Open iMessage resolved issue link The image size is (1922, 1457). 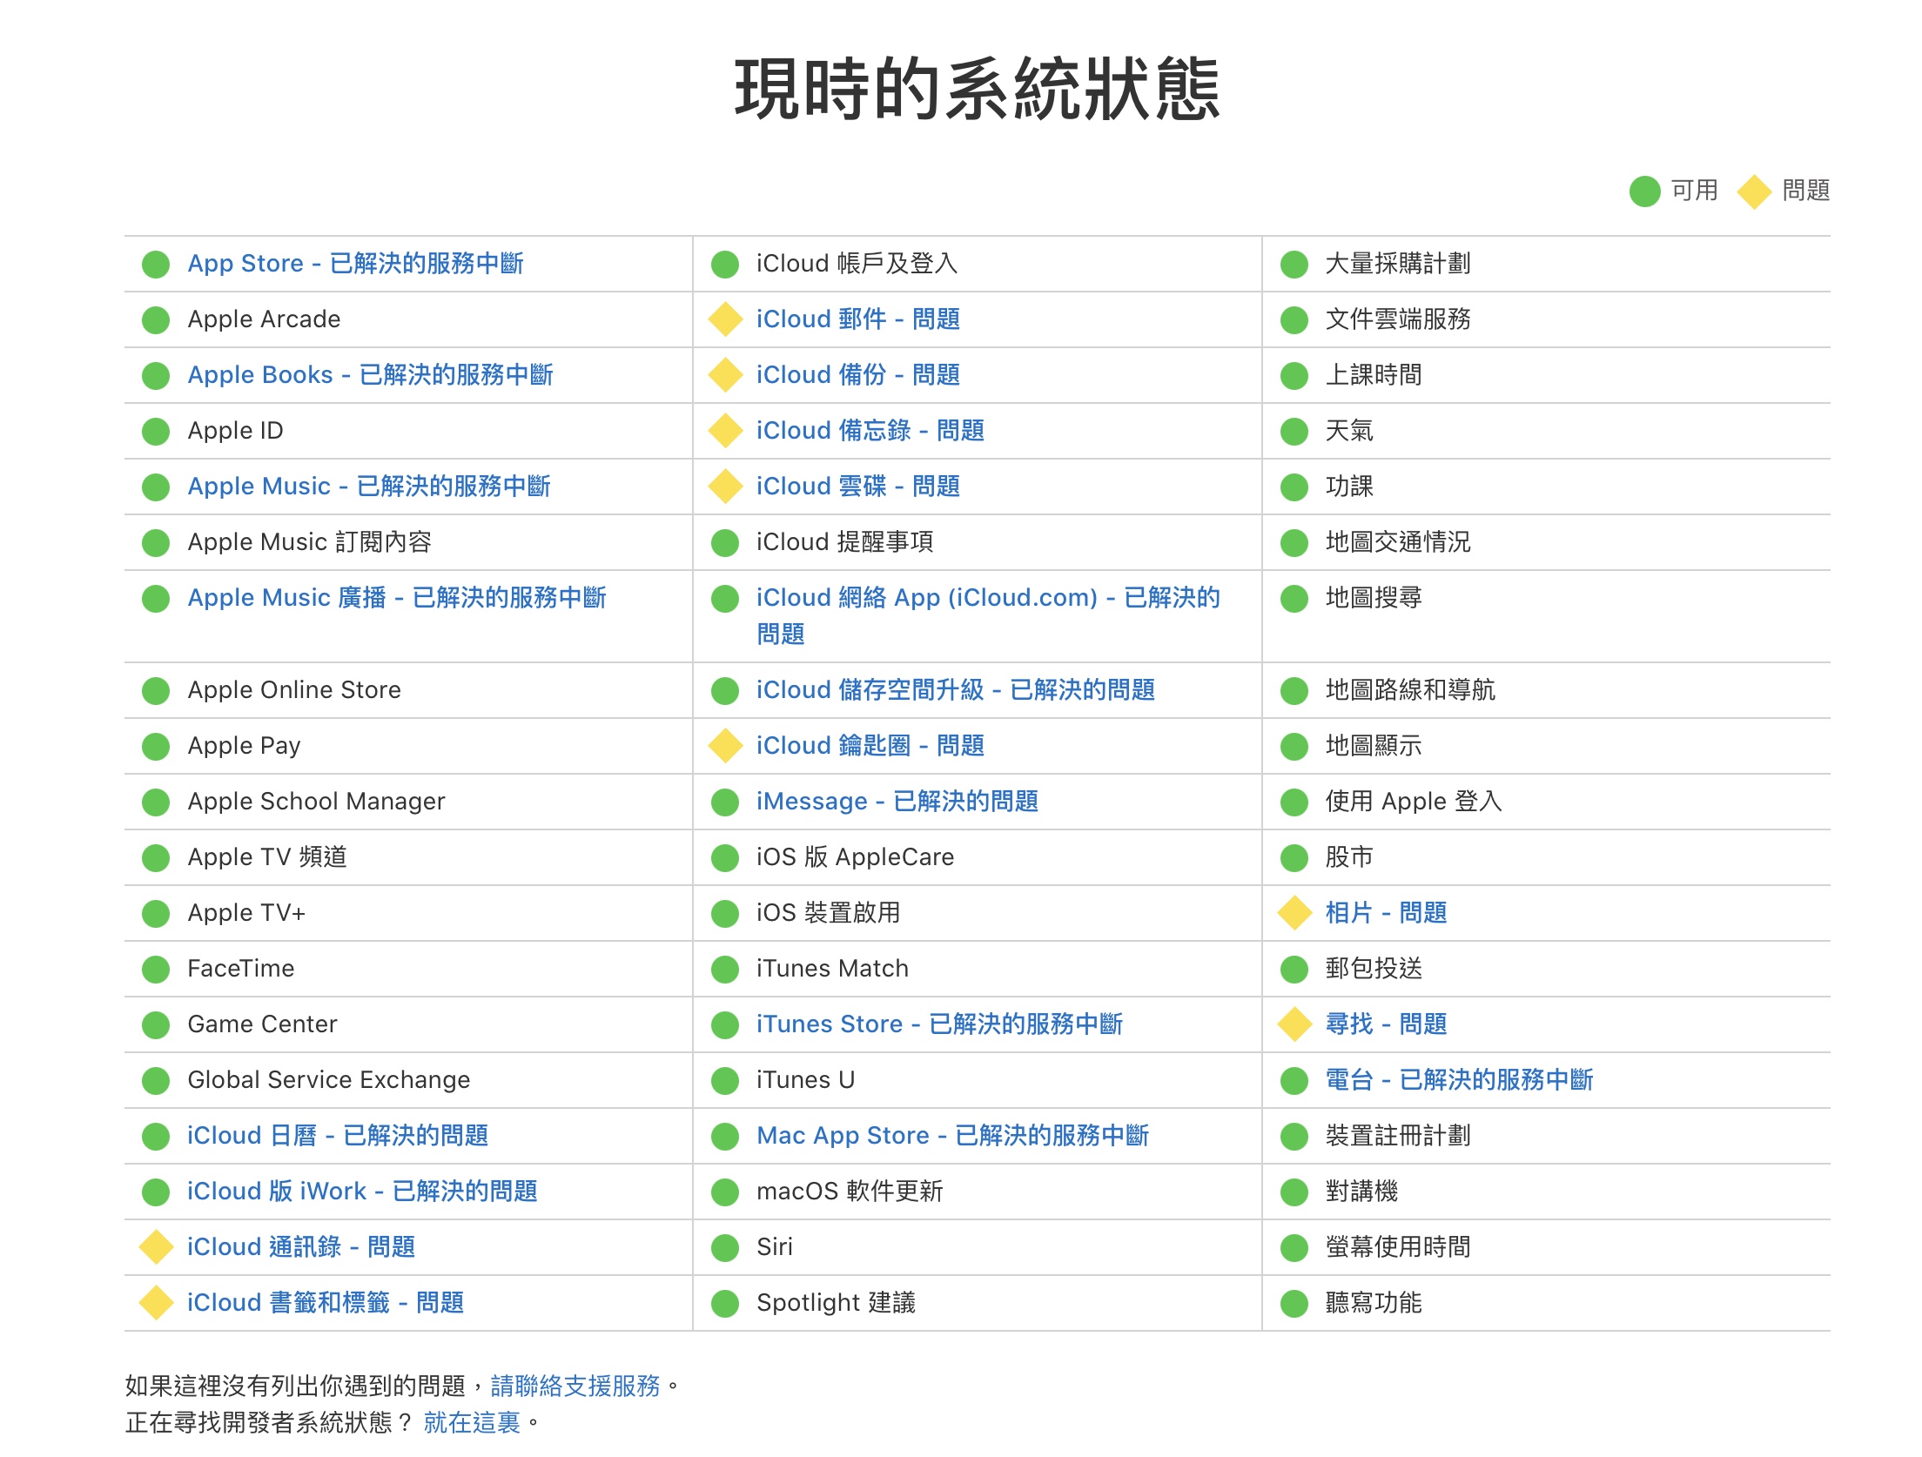coord(897,802)
